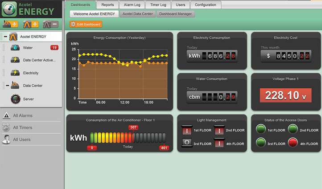Open the Dashboard Manager sub-tab
Screen dimensions: 322x189
click(x=175, y=14)
